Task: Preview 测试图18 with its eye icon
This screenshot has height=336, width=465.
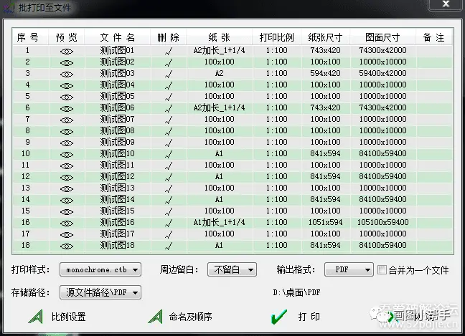Action: [x=67, y=246]
